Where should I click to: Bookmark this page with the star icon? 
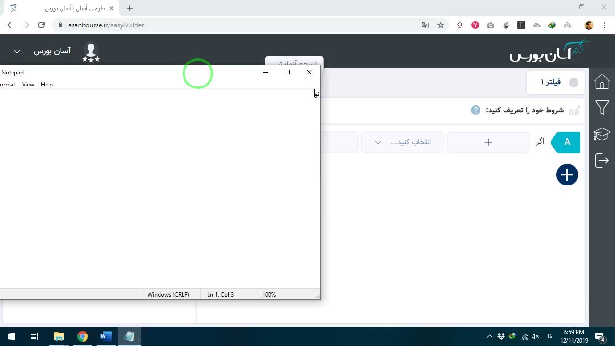[x=441, y=25]
